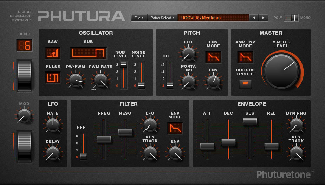Click the PORTA TIME knob
The width and height of the screenshot is (325, 185).
pos(188,82)
